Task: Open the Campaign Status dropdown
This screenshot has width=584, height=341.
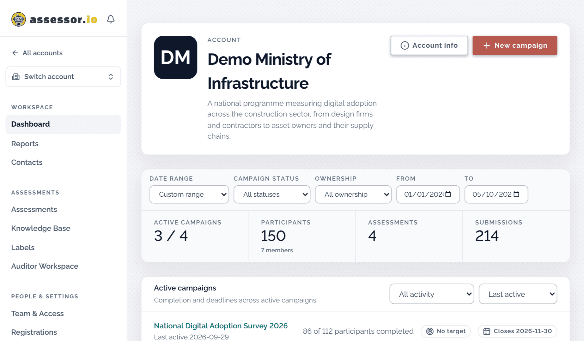Action: click(272, 194)
